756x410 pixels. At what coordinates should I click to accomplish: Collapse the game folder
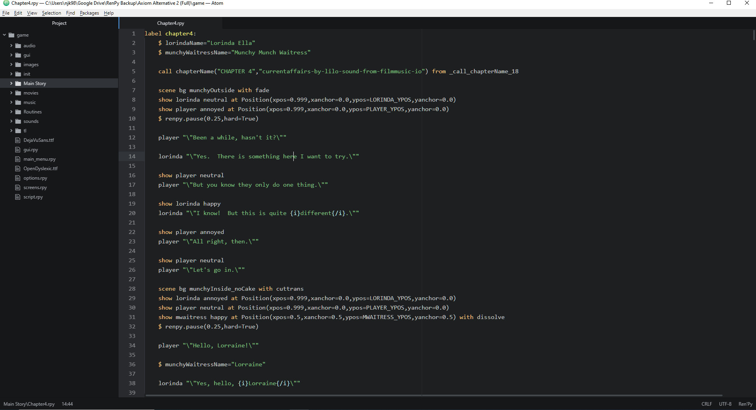(5, 35)
